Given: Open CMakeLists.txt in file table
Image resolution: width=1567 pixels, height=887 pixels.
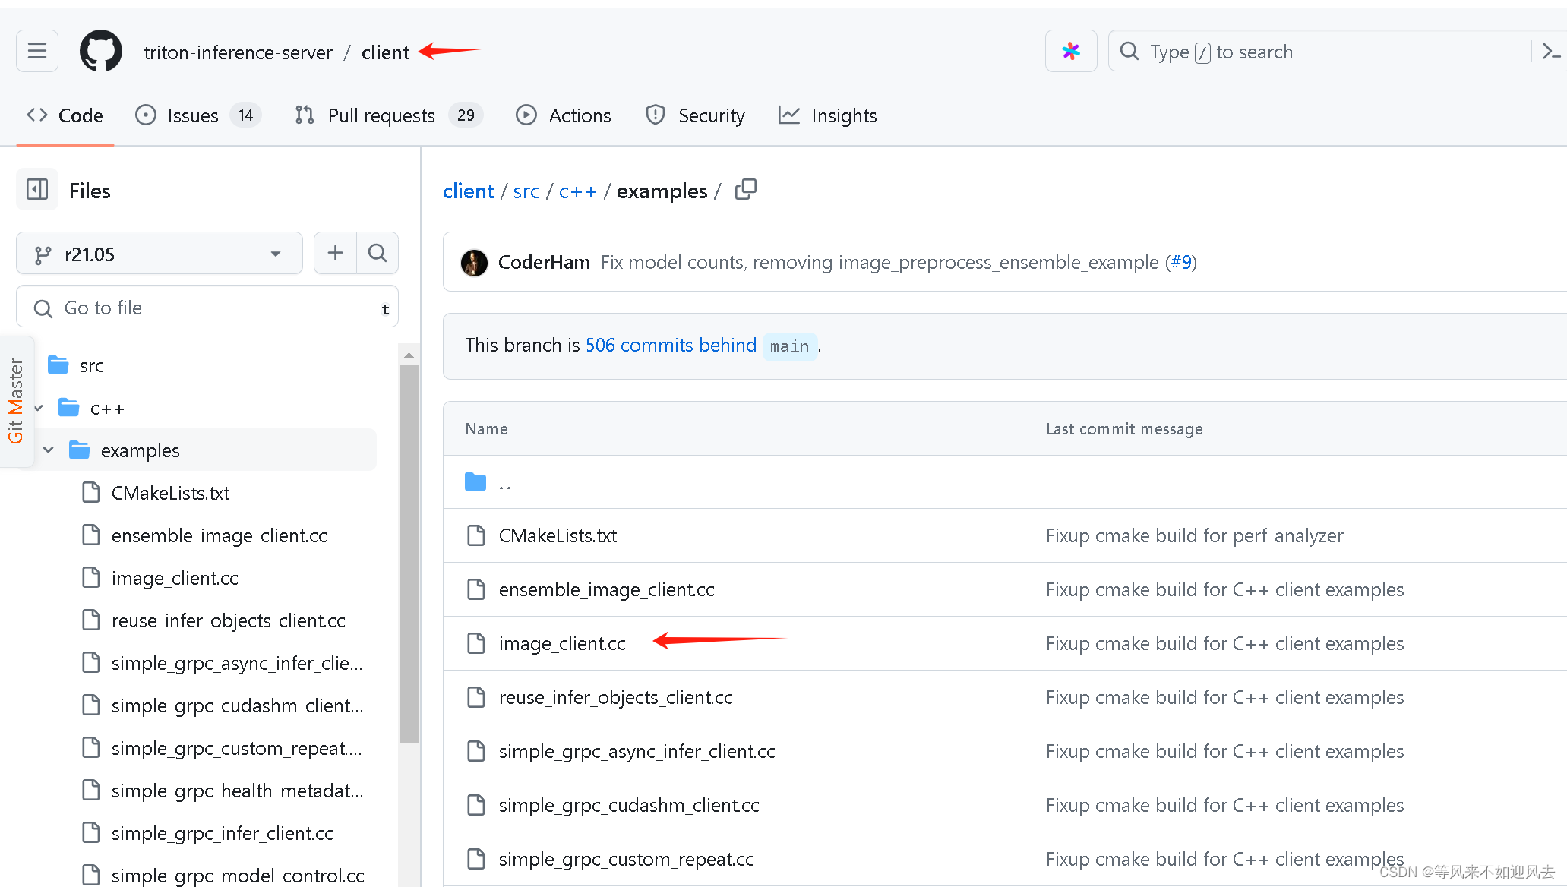Looking at the screenshot, I should point(558,535).
